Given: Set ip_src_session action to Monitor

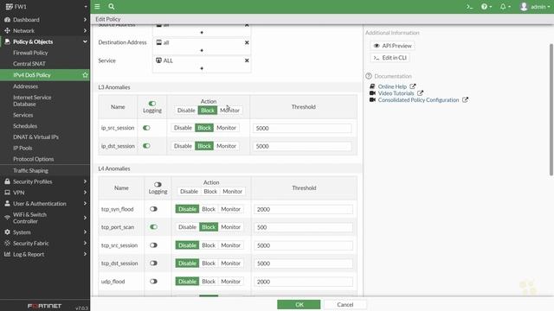Looking at the screenshot, I should (x=226, y=128).
